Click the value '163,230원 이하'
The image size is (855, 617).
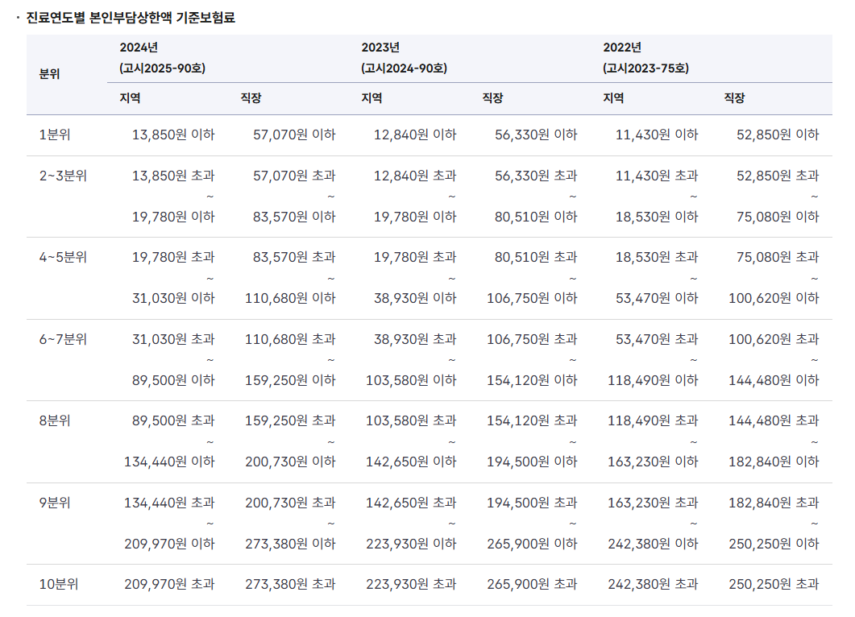[x=654, y=462]
